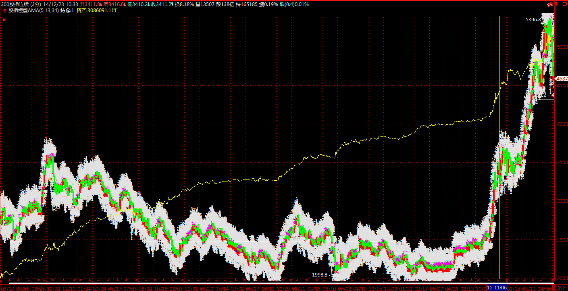
Task: Click the red chip icon at top right
Action: [549, 4]
